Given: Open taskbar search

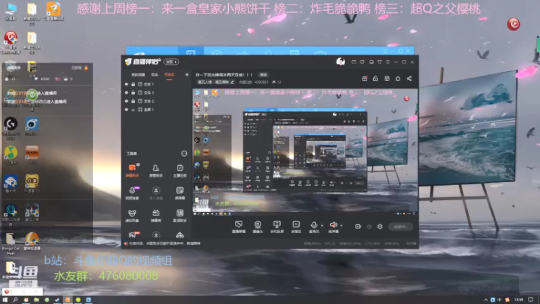Looking at the screenshot, I should [16, 300].
